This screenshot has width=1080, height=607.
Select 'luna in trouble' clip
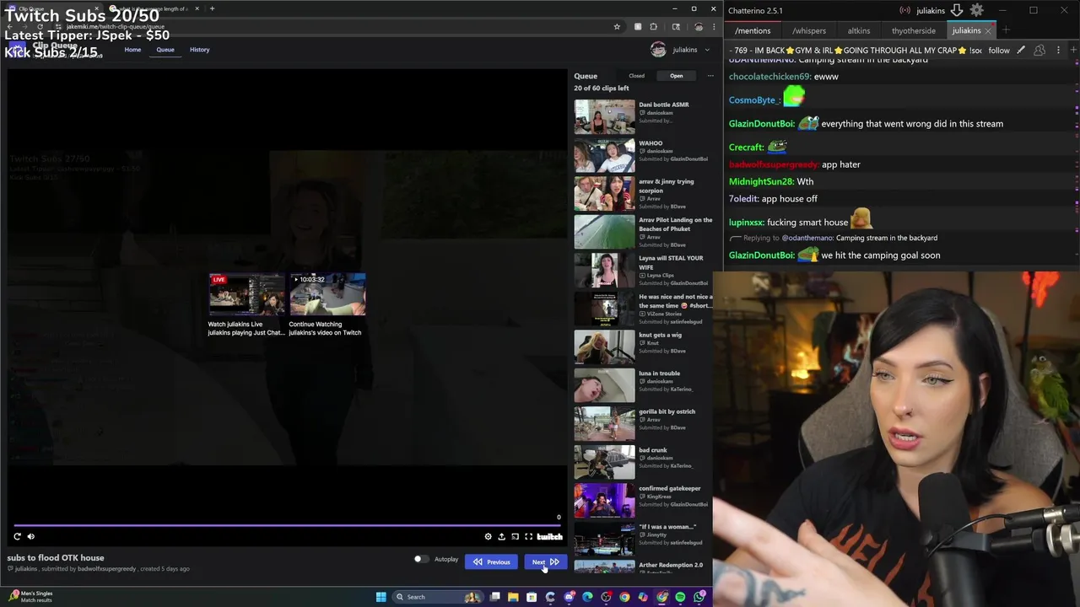point(643,385)
